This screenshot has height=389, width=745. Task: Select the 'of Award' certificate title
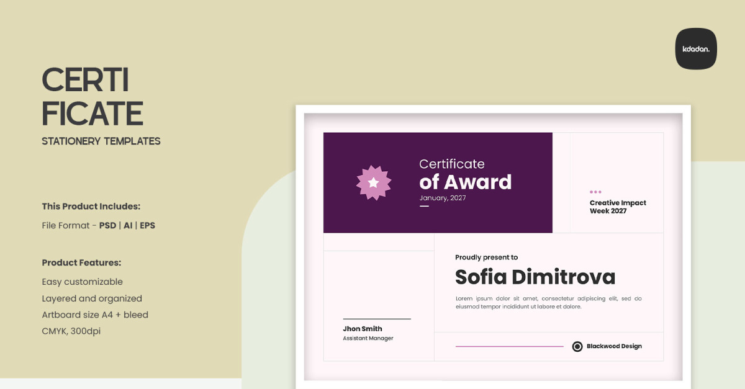(x=465, y=182)
